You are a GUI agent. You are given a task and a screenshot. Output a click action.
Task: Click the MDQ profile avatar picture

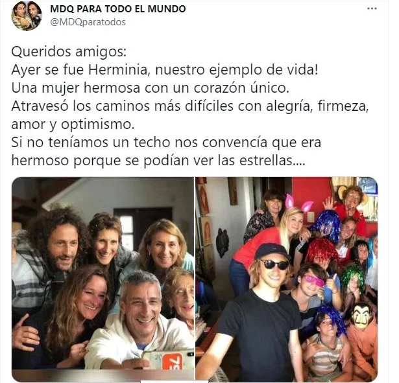[x=27, y=16]
